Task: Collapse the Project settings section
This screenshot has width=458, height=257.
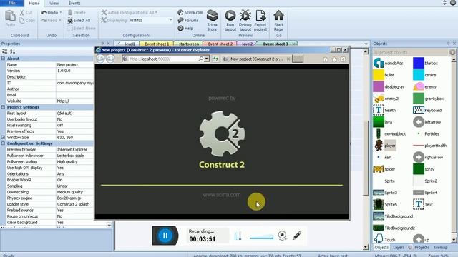Action: 3,107
